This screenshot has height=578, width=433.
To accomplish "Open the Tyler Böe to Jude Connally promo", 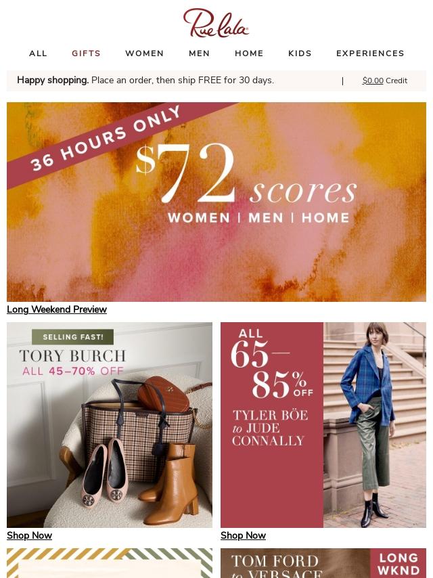I will [x=323, y=424].
